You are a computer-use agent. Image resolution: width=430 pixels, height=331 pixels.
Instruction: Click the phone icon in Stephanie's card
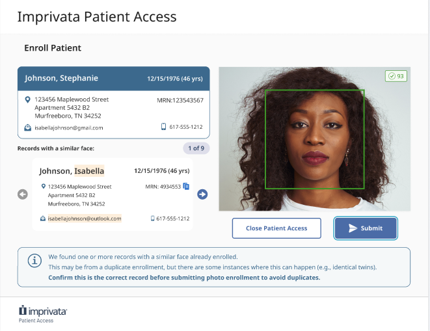point(163,126)
